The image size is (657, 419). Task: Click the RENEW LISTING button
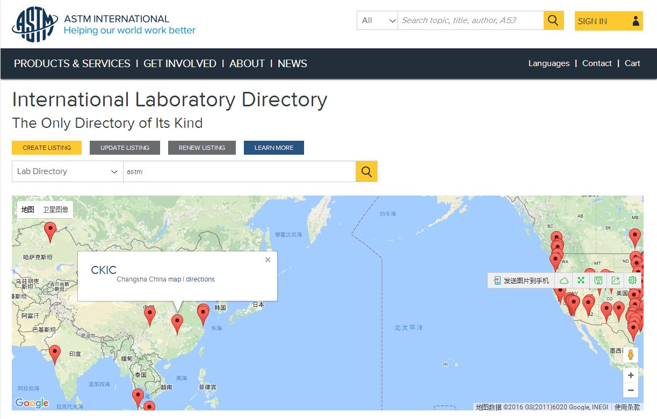click(202, 148)
